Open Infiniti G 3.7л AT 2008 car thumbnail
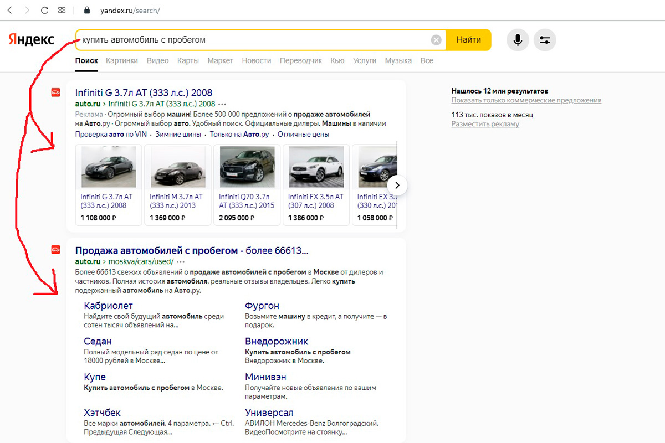This screenshot has height=443, width=665. (109, 167)
